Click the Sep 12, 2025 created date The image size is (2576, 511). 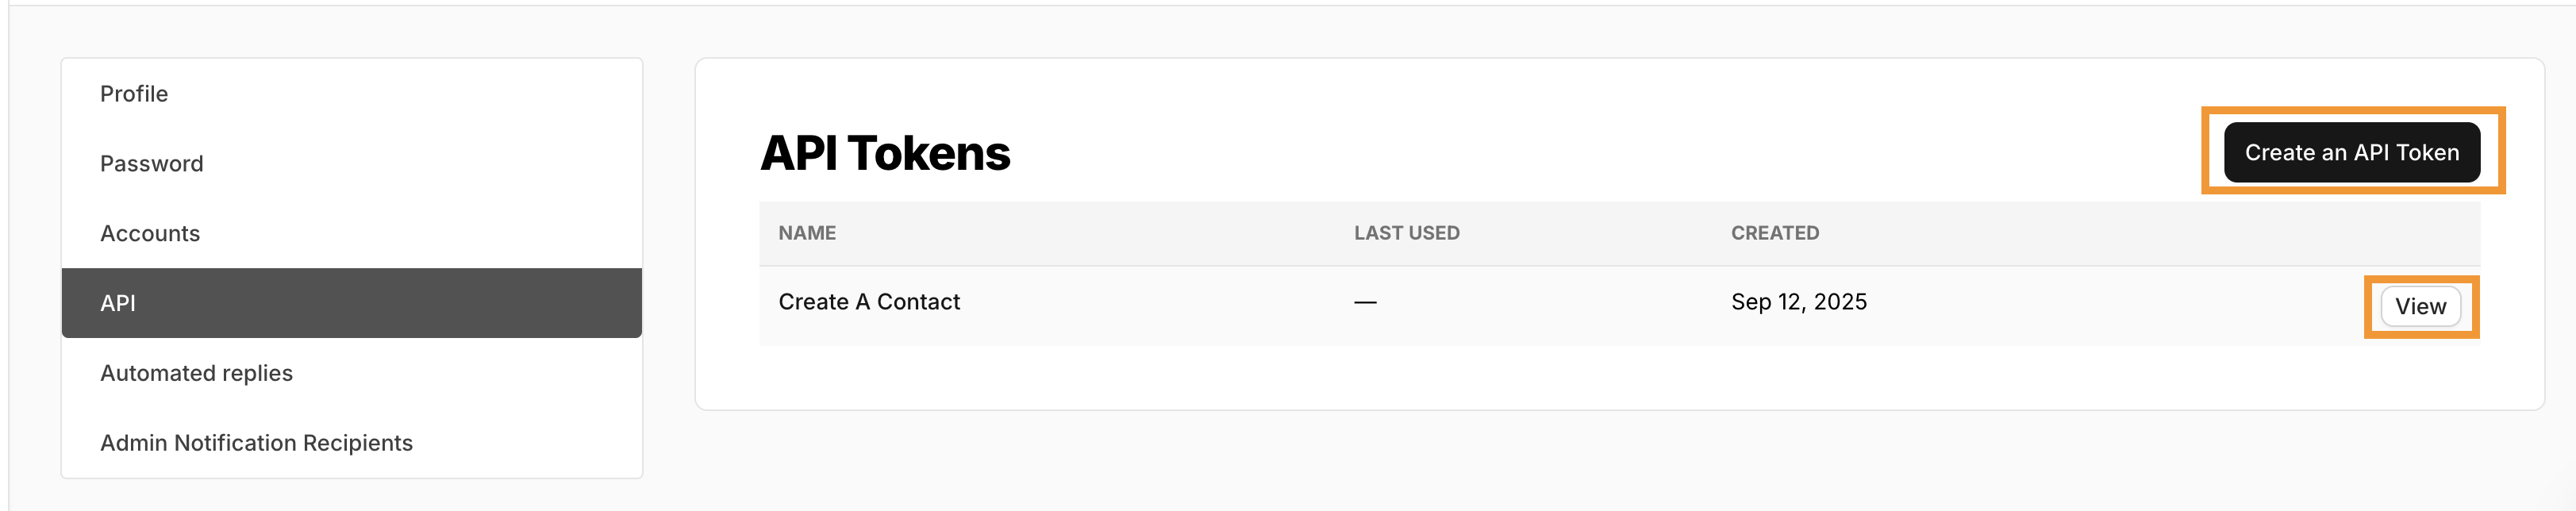1798,302
